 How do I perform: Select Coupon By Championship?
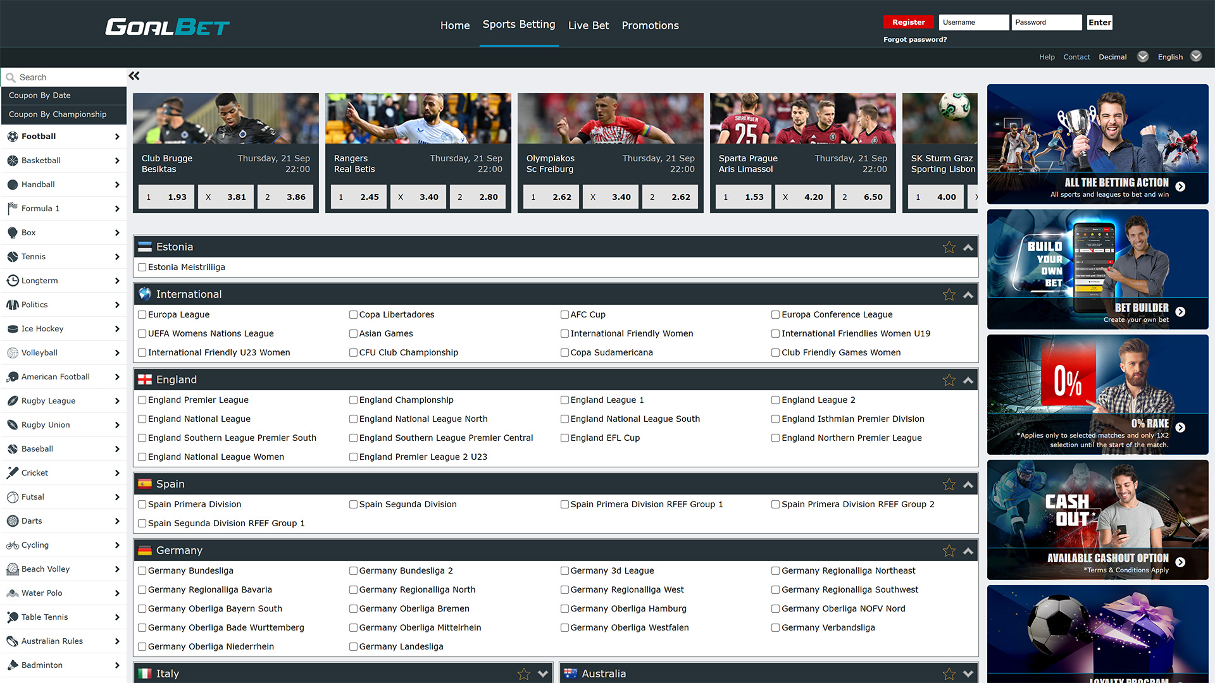63,114
